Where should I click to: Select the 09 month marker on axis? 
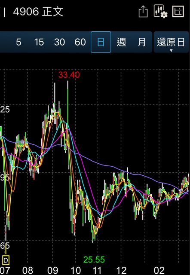(52, 270)
